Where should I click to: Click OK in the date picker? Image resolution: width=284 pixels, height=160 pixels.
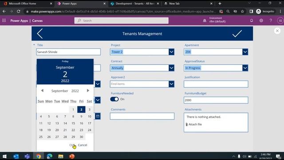(x=72, y=145)
